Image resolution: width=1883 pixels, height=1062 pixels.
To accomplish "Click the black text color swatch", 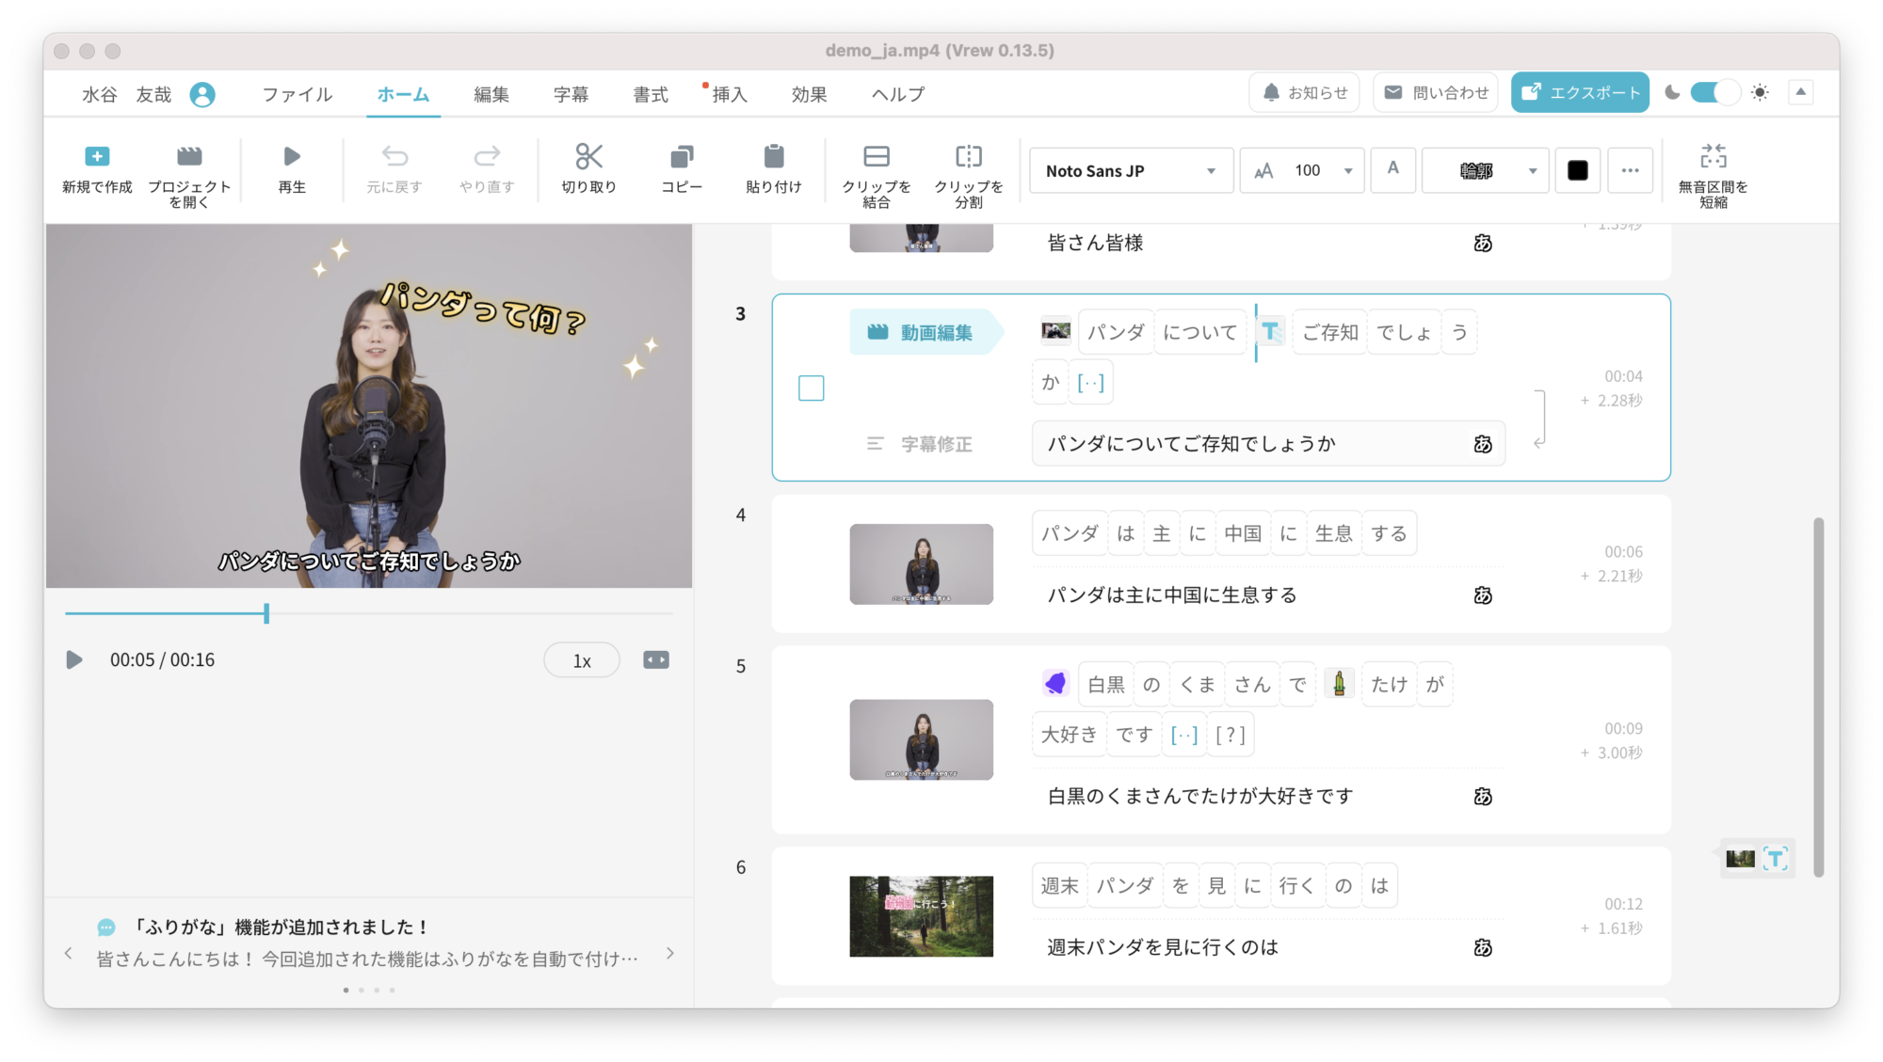I will 1578,170.
